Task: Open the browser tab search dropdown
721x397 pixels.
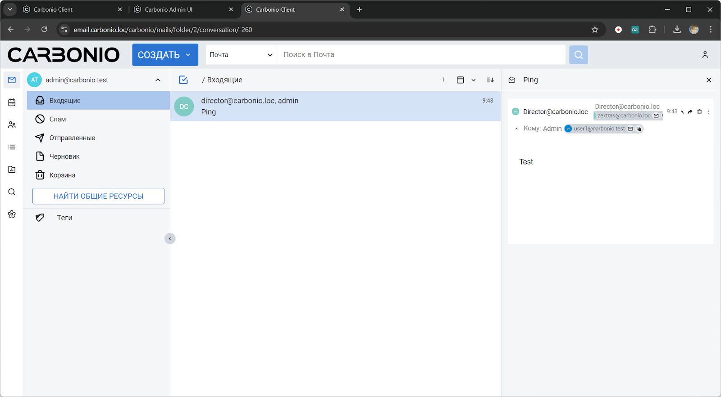Action: tap(10, 9)
